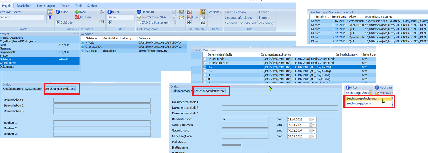Enable the CAD Grafik anzeigen checkbox

pyautogui.click(x=139, y=22)
